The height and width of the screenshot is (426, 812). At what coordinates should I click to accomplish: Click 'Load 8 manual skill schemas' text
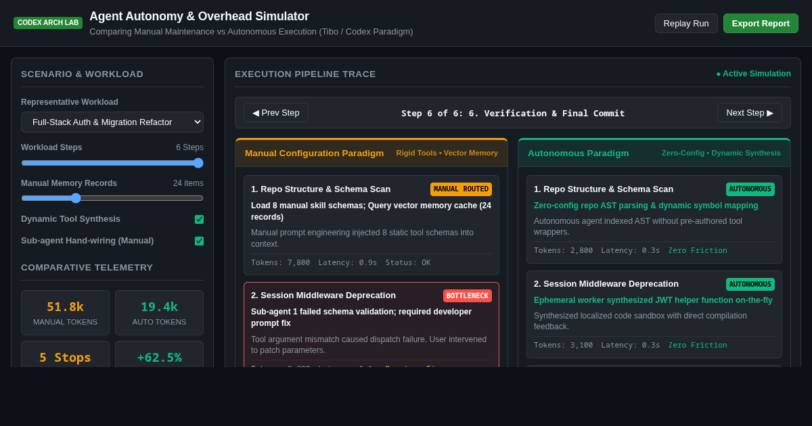click(x=371, y=212)
